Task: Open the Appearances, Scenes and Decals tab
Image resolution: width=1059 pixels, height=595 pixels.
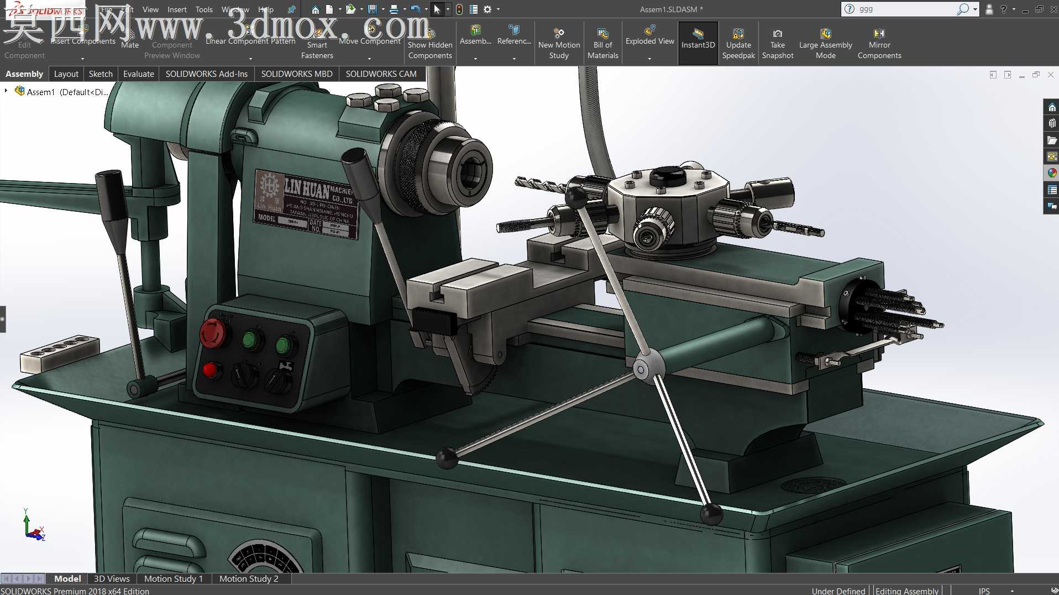Action: click(1052, 173)
